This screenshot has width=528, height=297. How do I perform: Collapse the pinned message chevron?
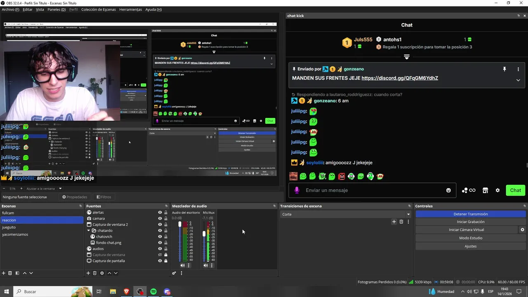tap(518, 80)
